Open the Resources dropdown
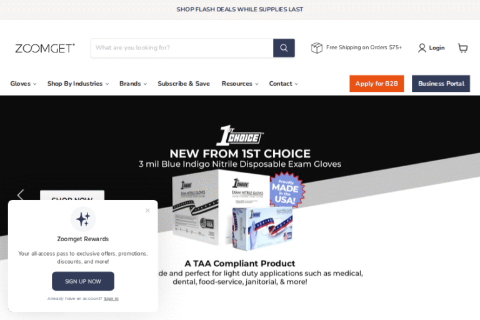This screenshot has width=480, height=320. click(240, 84)
